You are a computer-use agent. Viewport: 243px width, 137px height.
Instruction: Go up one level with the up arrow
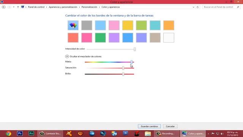pyautogui.click(x=18, y=7)
